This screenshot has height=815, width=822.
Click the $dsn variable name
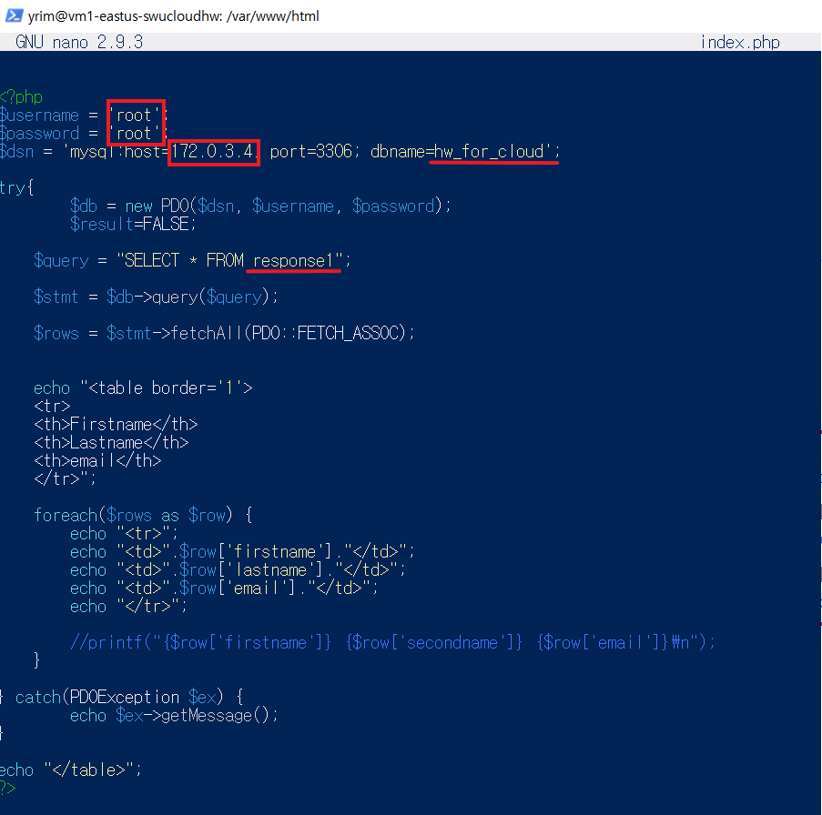[x=17, y=151]
